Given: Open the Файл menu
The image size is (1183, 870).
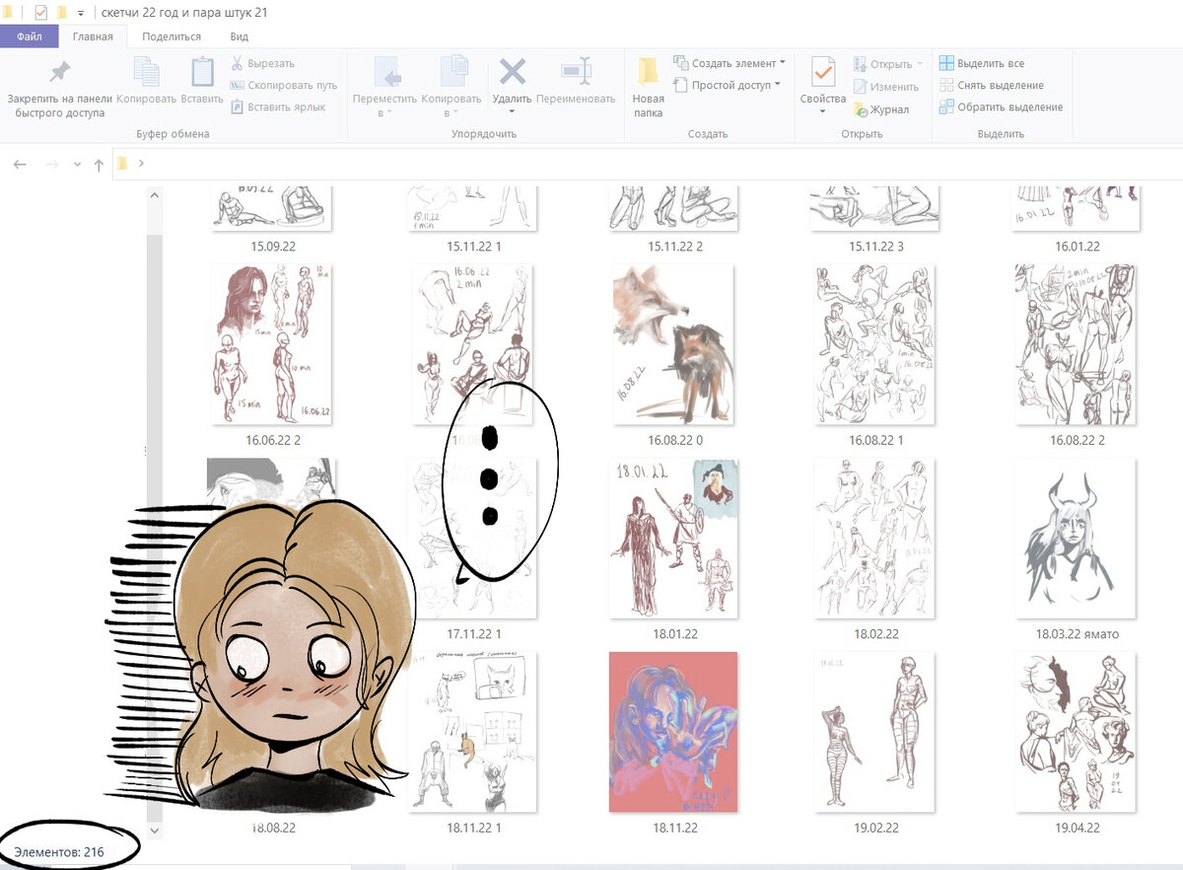Looking at the screenshot, I should [x=29, y=36].
